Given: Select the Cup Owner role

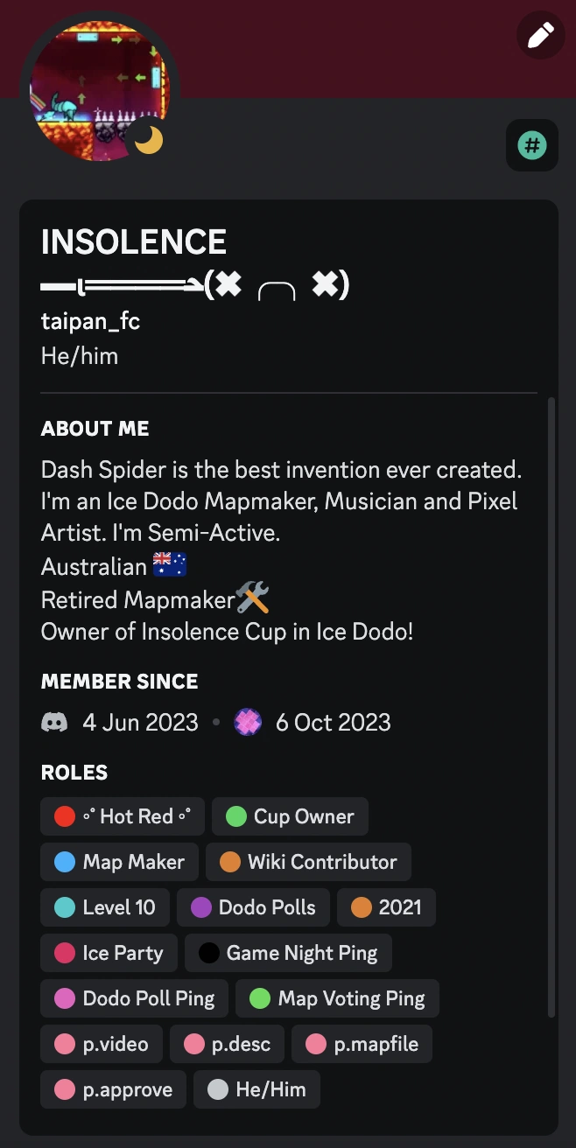Looking at the screenshot, I should tap(290, 816).
